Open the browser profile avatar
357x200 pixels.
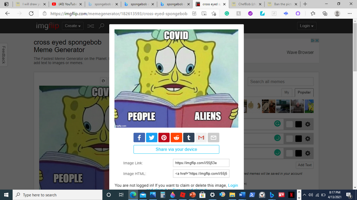[337, 14]
